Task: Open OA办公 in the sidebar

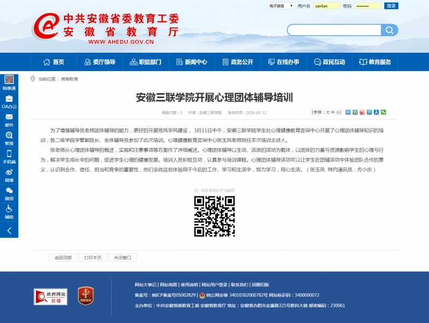Action: [9, 101]
